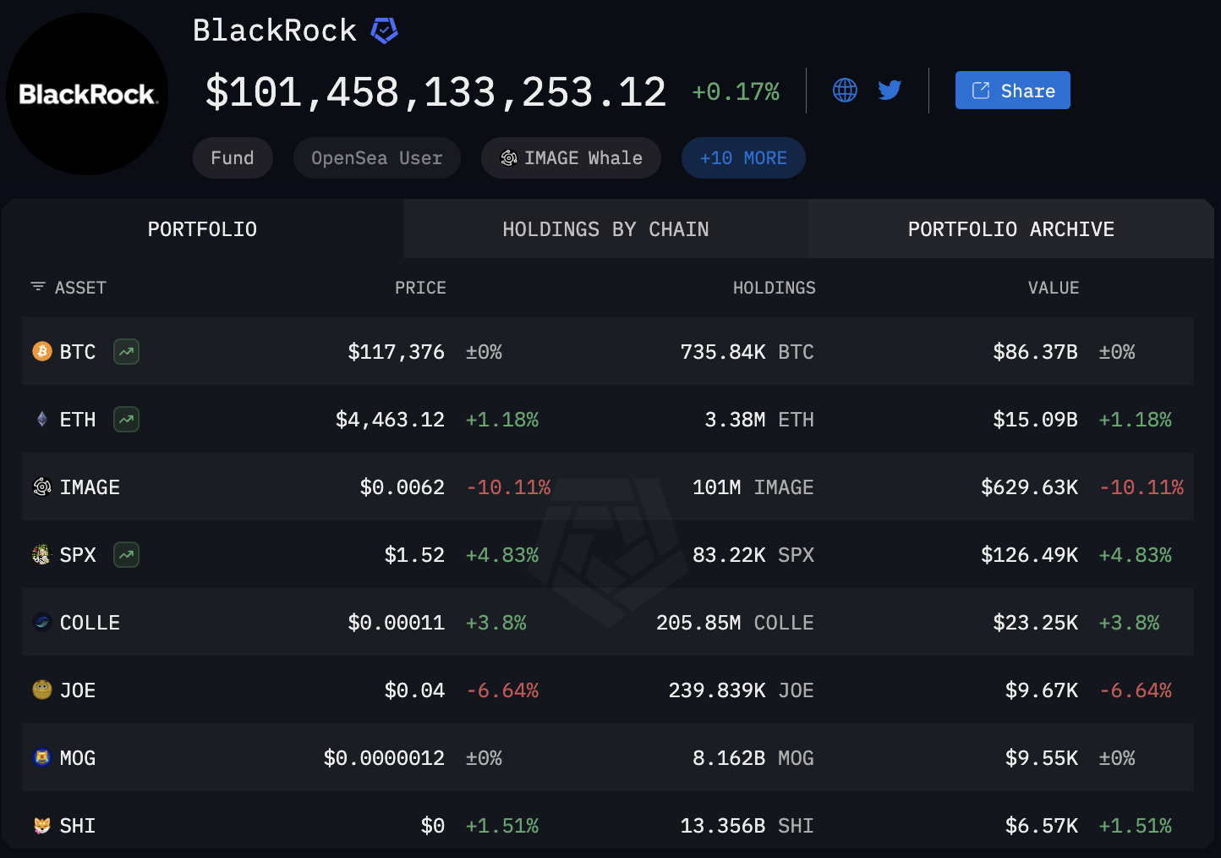The image size is (1221, 858).
Task: Click the SPX chart trend icon
Action: pos(127,555)
